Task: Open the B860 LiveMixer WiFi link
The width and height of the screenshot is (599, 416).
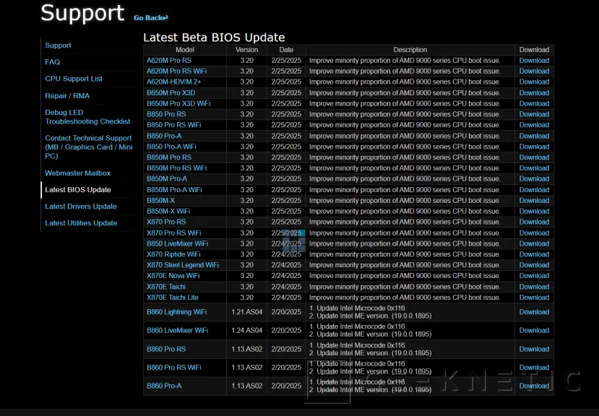Action: click(x=178, y=331)
